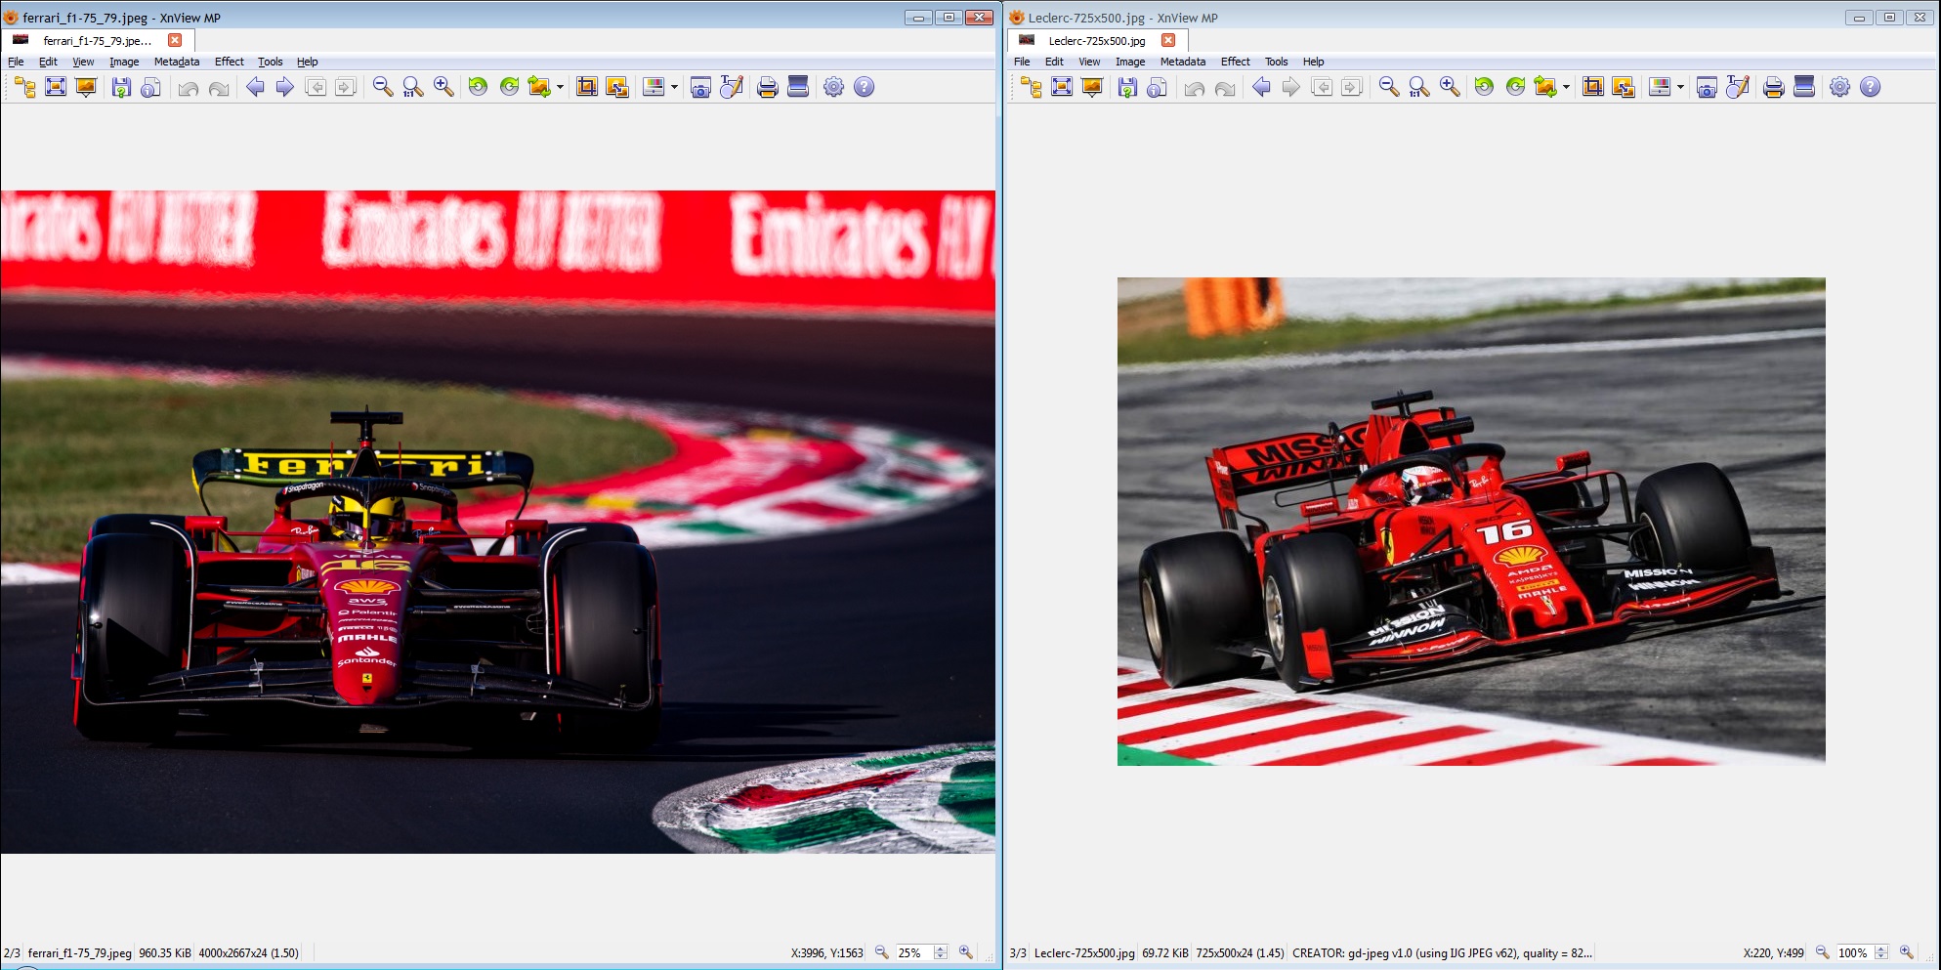
Task: Open the file browser in the ferrari window
Action: [25, 87]
